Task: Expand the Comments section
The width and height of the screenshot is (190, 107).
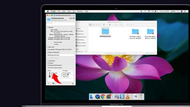Action: [x=47, y=61]
